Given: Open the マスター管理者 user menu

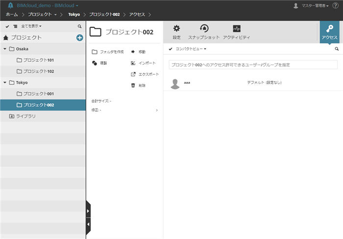Looking at the screenshot, I should tap(315, 6).
